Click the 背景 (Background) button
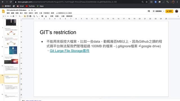This screenshot has width=180, height=101. (x=52, y=16)
